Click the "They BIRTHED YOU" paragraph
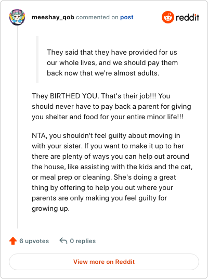This screenshot has width=208, height=279. point(111,106)
